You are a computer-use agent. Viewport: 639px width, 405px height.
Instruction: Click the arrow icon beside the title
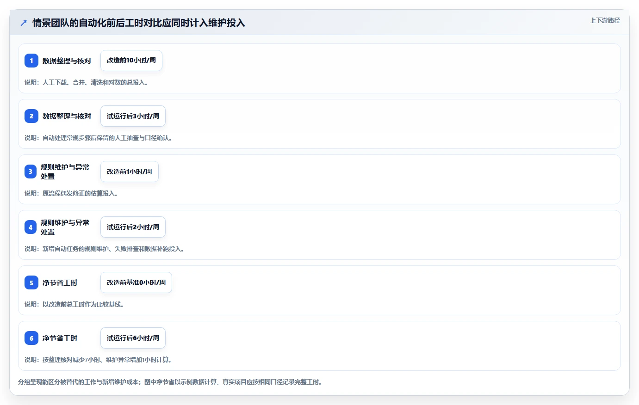[x=24, y=23]
